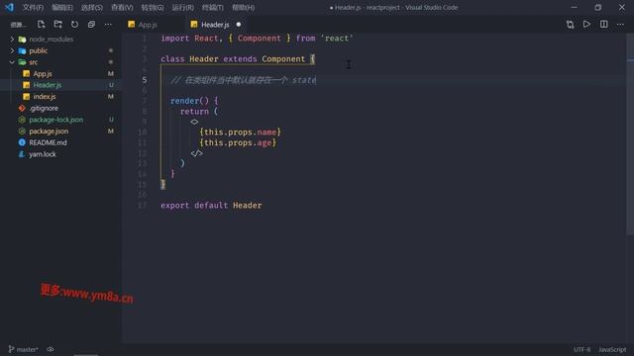Click the 'export default Header' code line

211,205
